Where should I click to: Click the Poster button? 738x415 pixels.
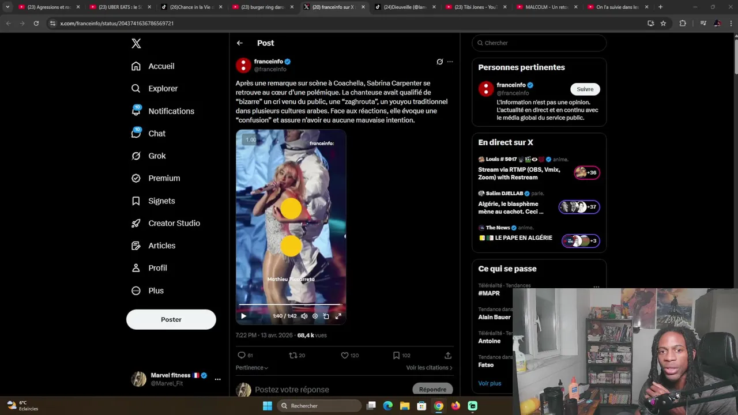click(x=171, y=319)
